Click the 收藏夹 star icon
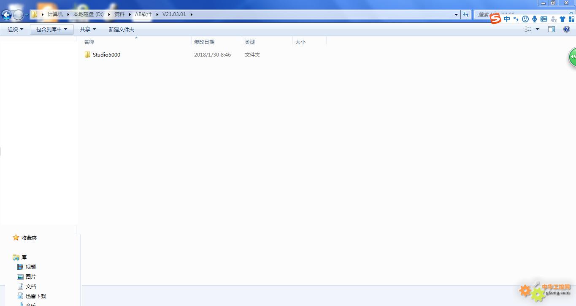Screen dimensions: 576x306 (x=16, y=238)
